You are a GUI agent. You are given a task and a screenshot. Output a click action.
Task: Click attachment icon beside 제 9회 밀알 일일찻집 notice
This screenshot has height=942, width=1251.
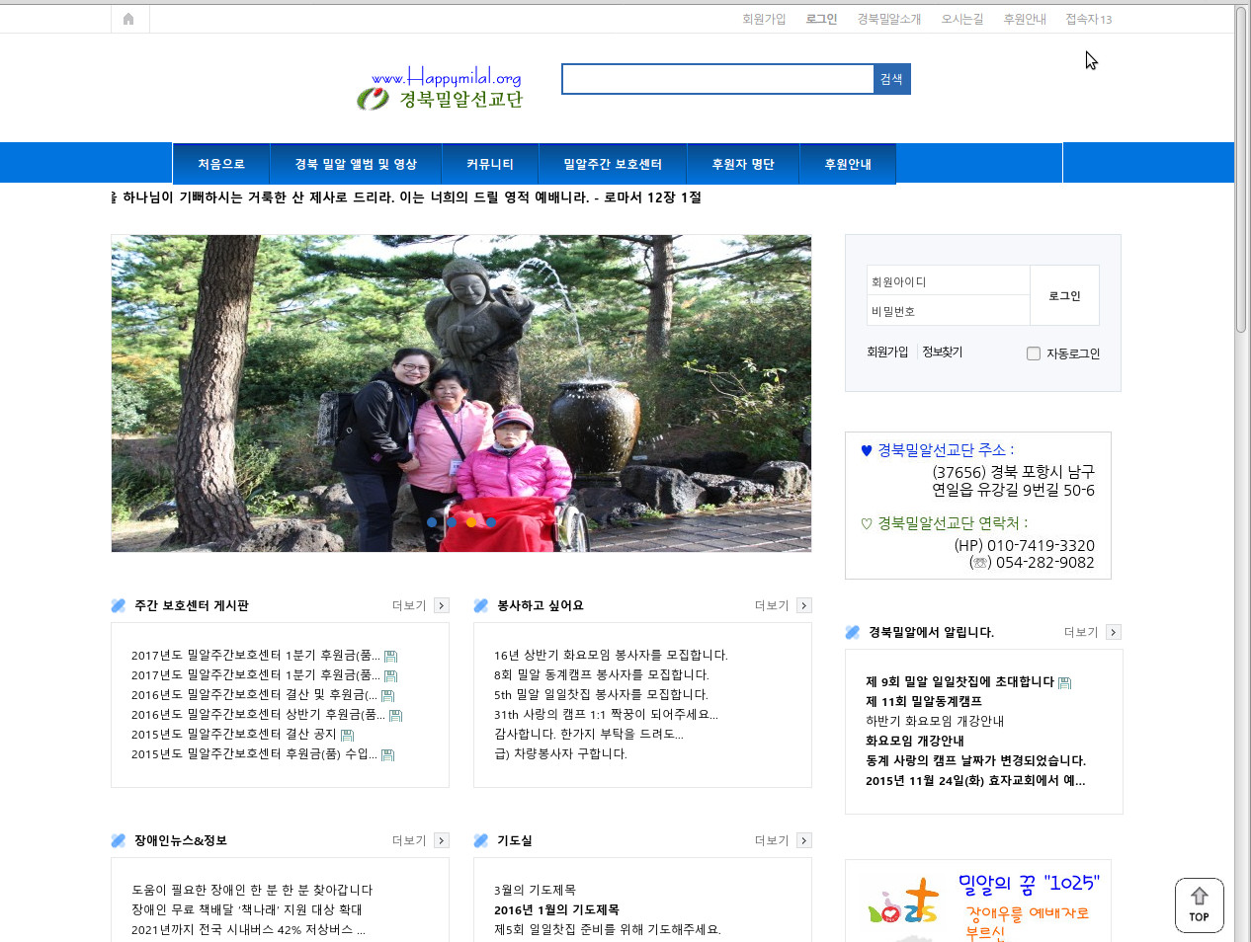click(x=1064, y=682)
